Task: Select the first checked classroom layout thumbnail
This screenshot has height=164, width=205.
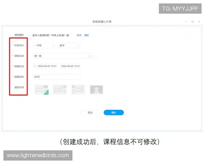Action: coord(42,90)
